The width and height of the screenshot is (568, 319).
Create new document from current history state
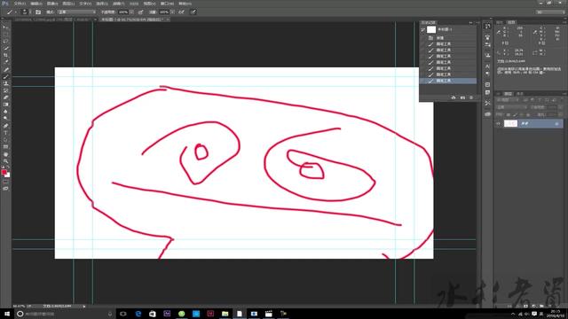454,97
